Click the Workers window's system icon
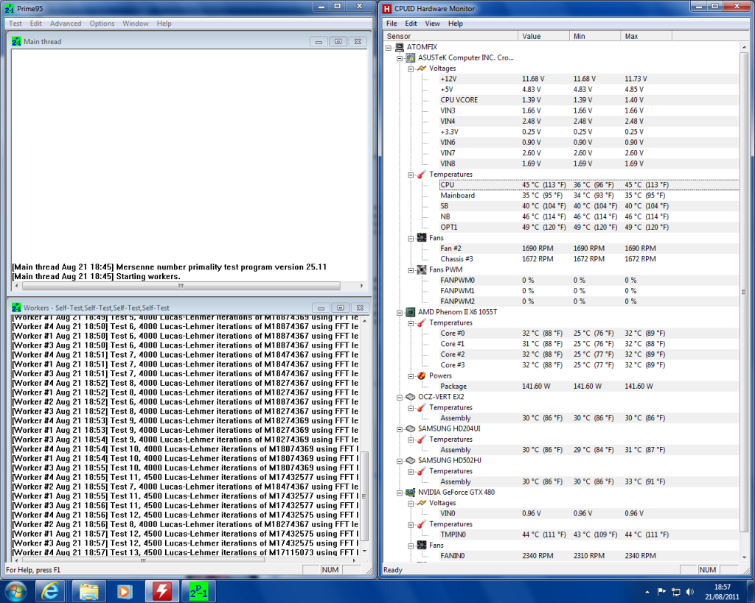Screen dimensions: 755x603 tap(16, 308)
